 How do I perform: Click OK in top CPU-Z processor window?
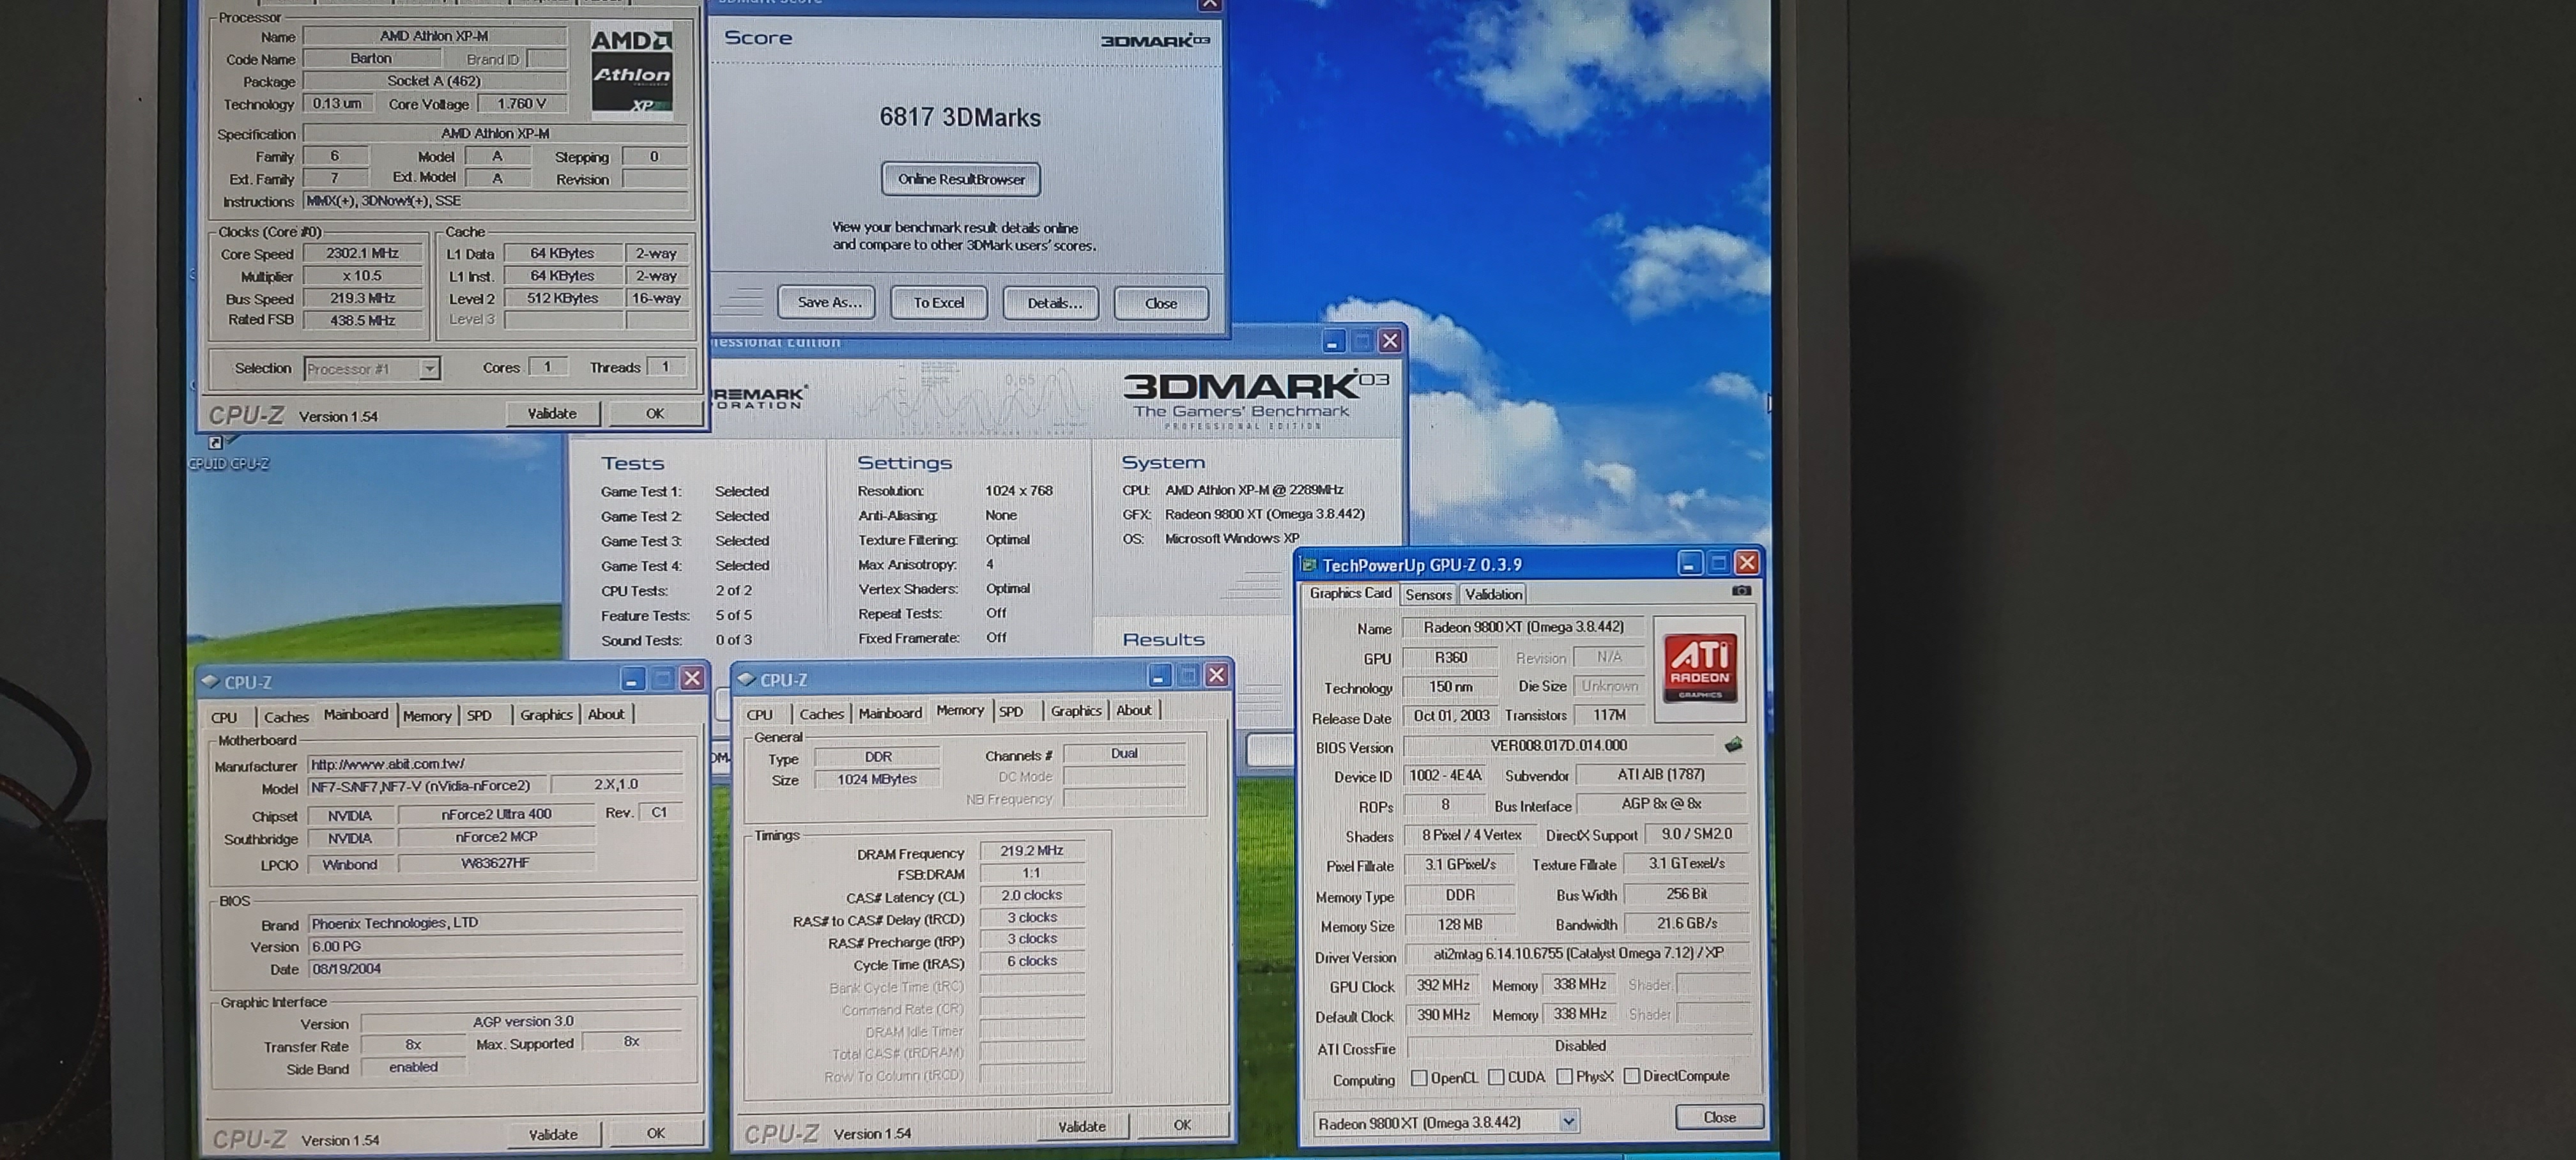pyautogui.click(x=654, y=413)
